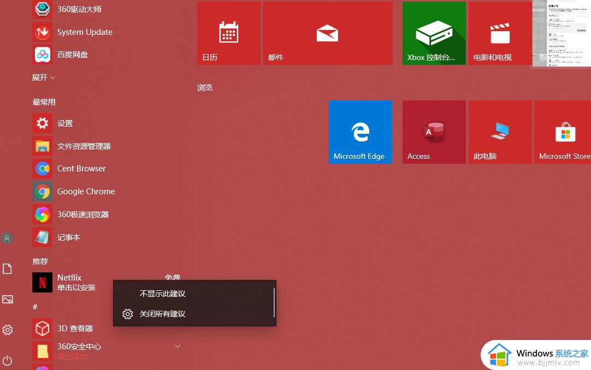Viewport: 591px width, 370px height.
Task: Launch System Update from the app list
Action: [x=85, y=32]
